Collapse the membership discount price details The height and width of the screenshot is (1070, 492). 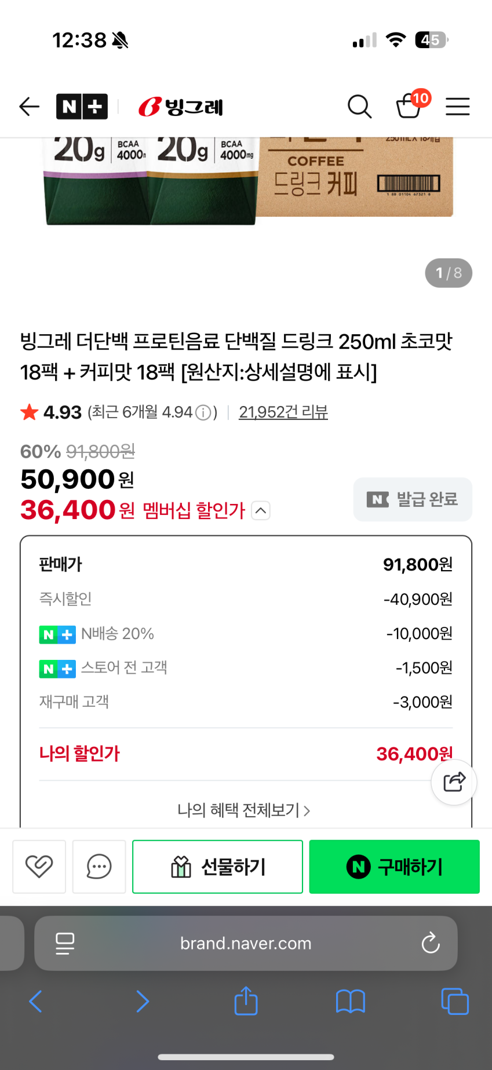click(261, 510)
